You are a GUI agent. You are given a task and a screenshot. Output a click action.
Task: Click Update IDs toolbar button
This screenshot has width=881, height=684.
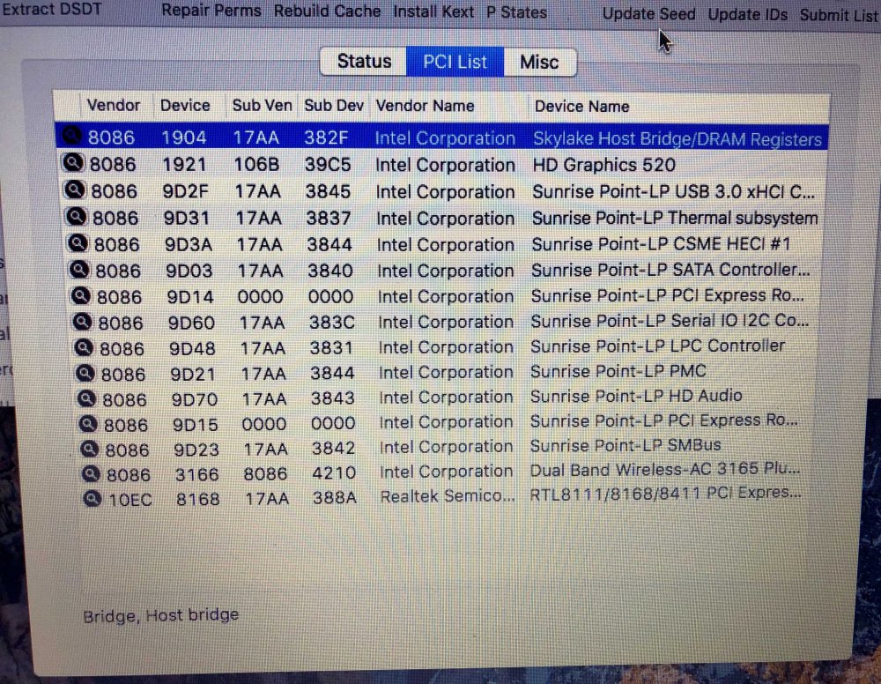coord(748,15)
